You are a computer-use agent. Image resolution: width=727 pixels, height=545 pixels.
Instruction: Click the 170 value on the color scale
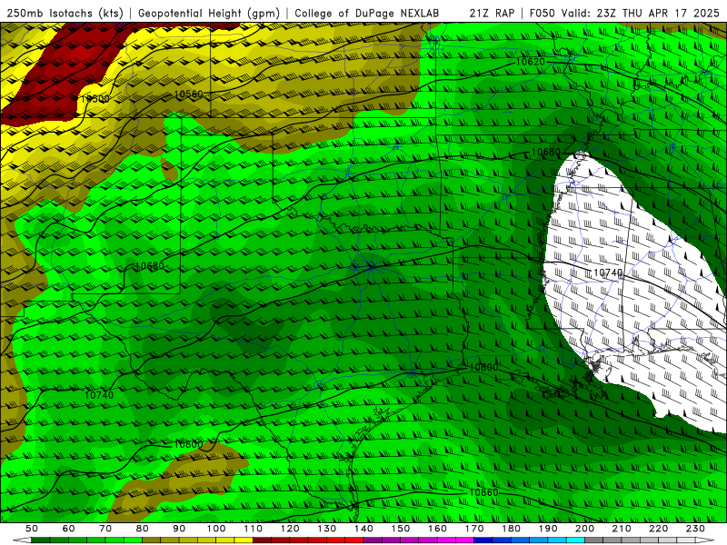click(474, 529)
